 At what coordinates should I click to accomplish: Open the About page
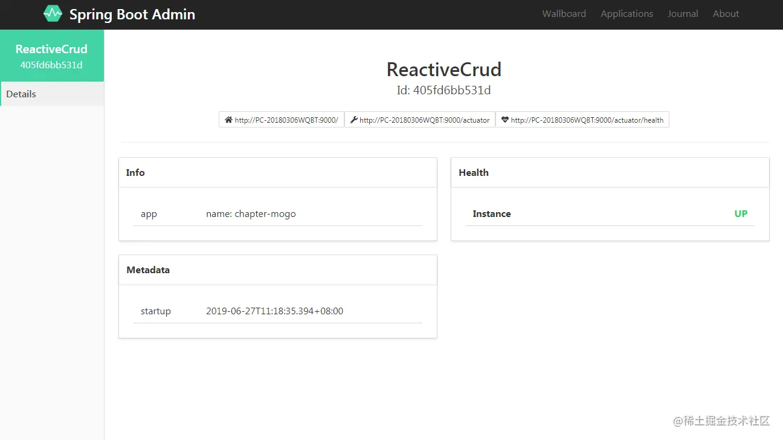tap(726, 14)
